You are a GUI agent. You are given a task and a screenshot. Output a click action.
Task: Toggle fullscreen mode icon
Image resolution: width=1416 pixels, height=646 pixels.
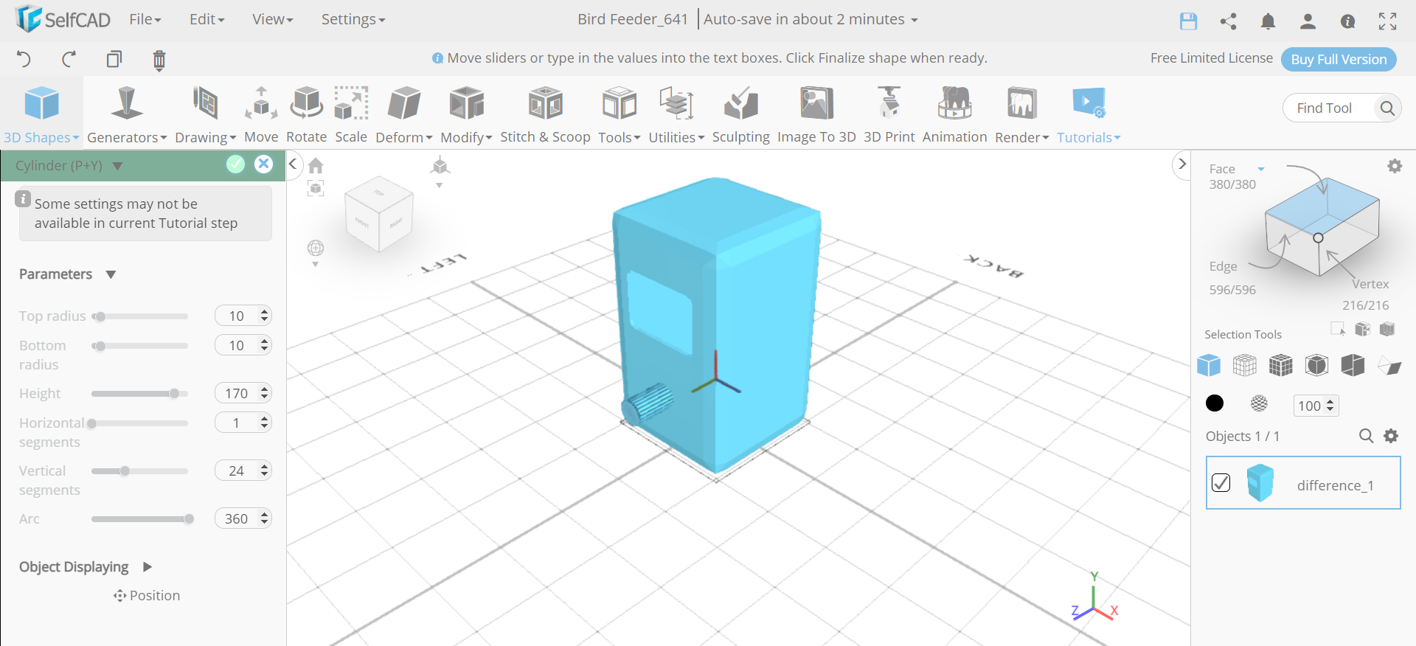coord(1387,21)
